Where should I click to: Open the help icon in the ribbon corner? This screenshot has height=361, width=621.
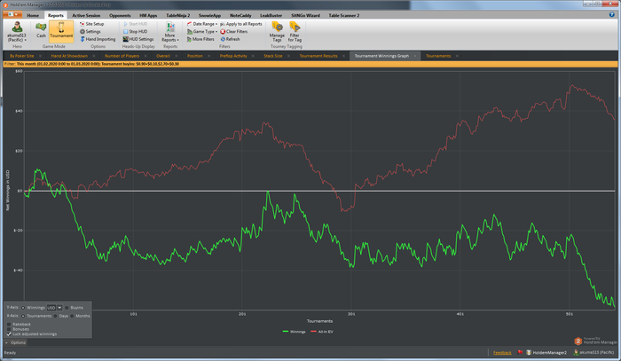click(x=612, y=15)
